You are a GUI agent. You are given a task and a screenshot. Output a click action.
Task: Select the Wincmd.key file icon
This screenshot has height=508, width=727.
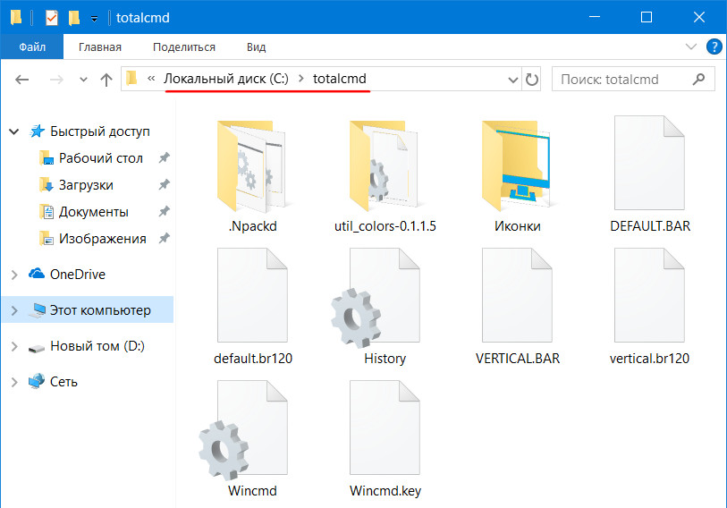point(385,428)
